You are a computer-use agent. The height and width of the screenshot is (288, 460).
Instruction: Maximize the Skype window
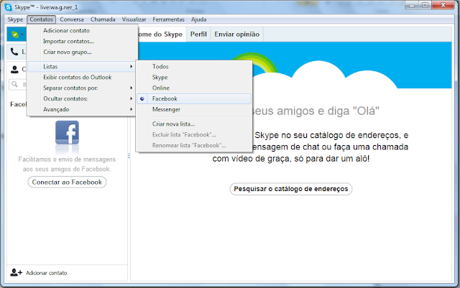425,6
